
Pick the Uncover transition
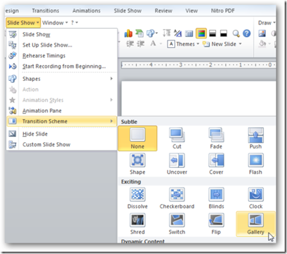(x=177, y=164)
